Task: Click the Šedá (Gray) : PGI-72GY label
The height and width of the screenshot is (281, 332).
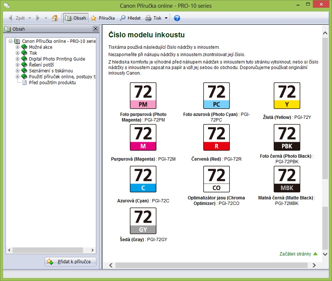Action: pos(143,240)
